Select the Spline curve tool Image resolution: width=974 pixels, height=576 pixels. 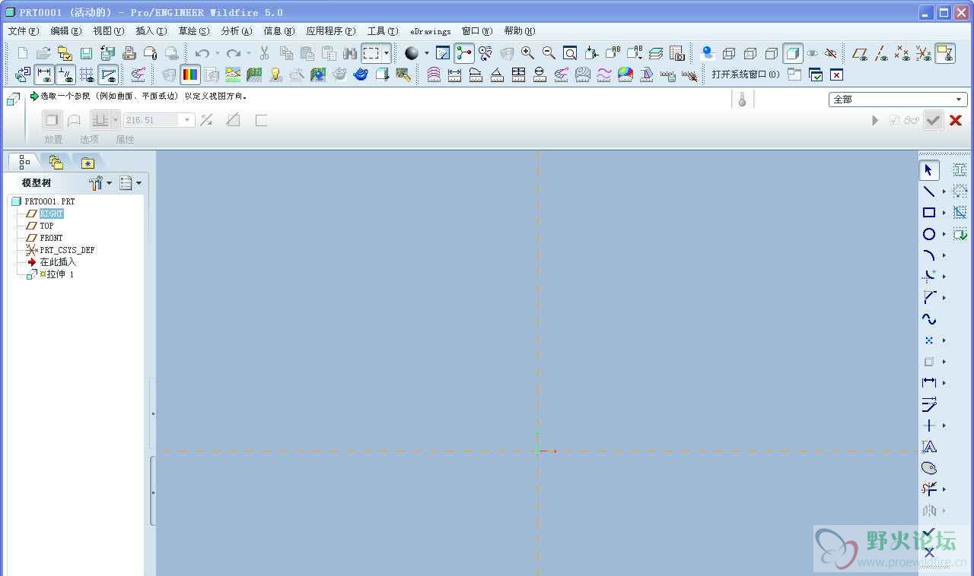(x=929, y=319)
